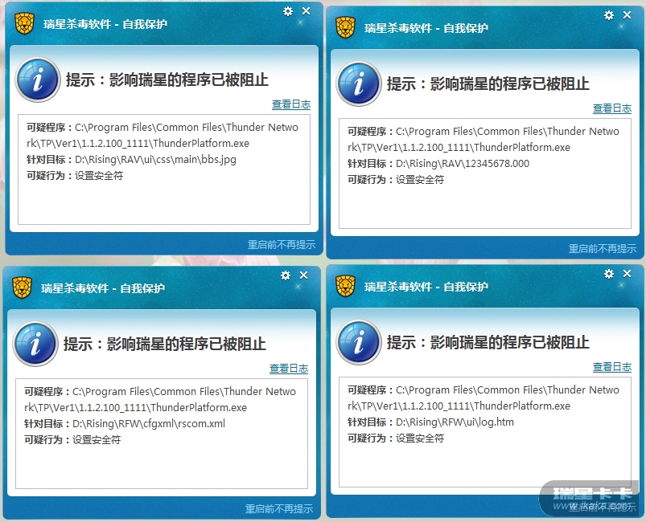Close the alert targeting 12345678.000
The height and width of the screenshot is (522, 646).
pos(627,15)
